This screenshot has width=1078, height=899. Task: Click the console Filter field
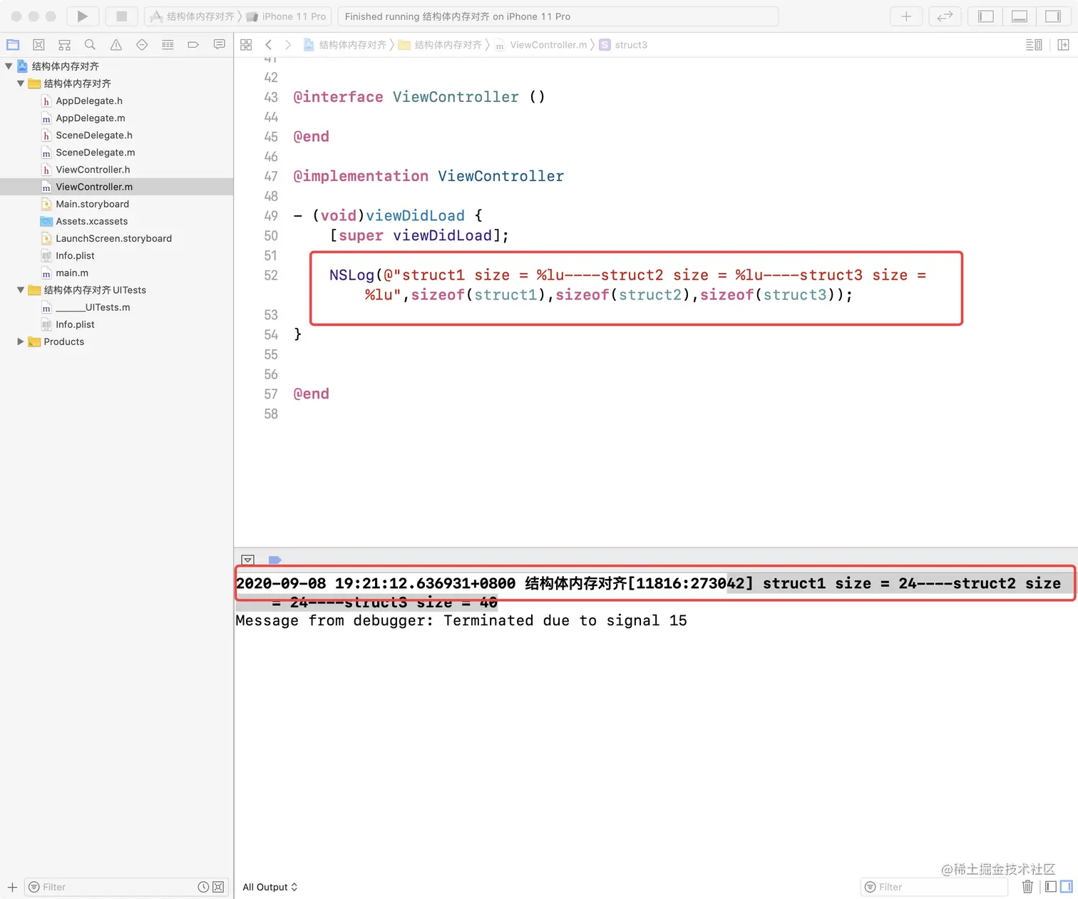point(935,887)
